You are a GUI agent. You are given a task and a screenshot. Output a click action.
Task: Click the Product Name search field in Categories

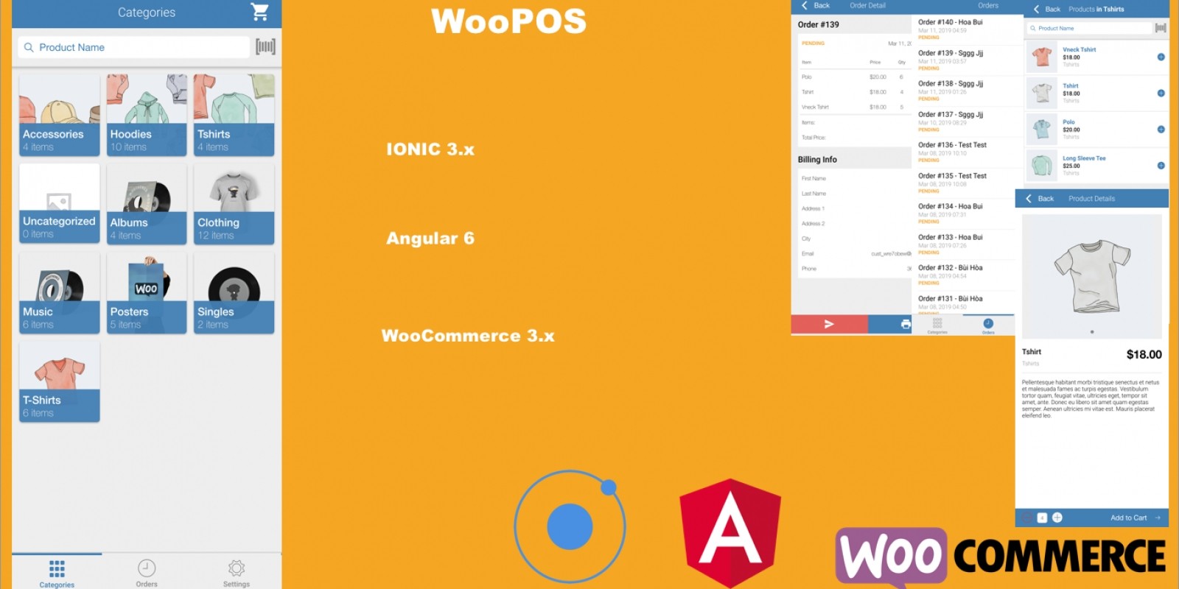click(x=134, y=47)
